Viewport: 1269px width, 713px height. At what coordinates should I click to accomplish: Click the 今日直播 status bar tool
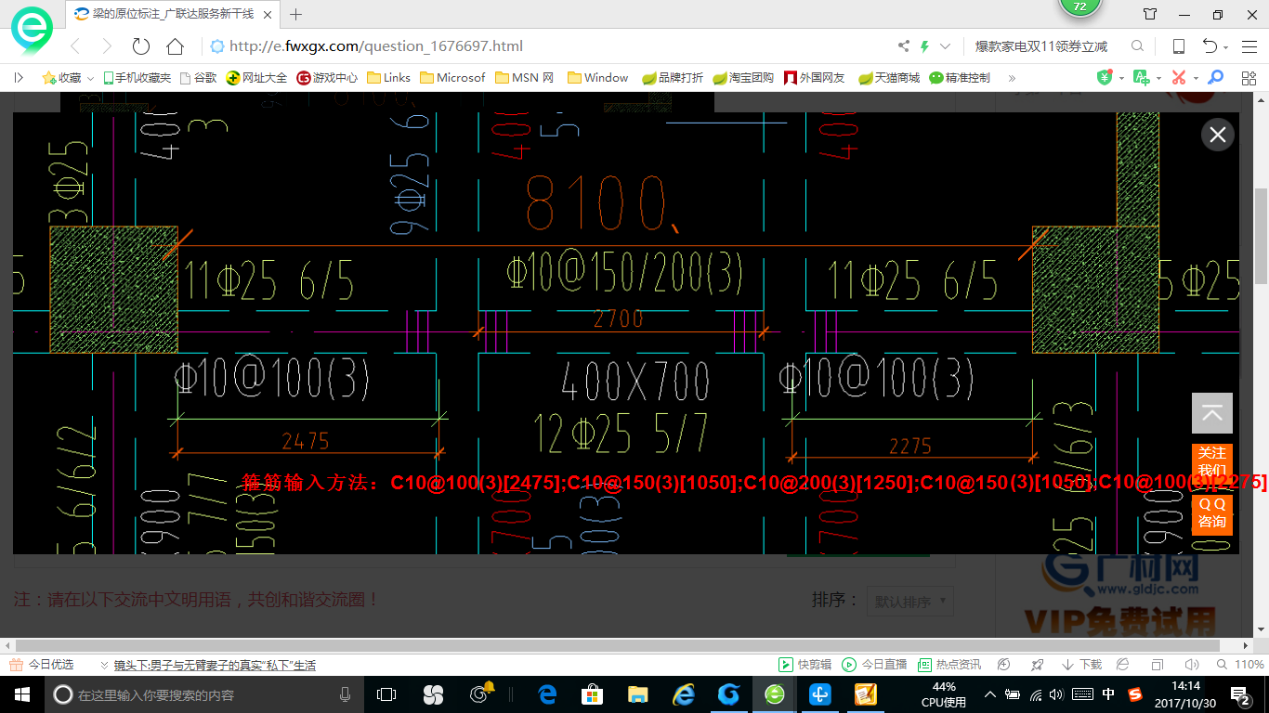874,665
